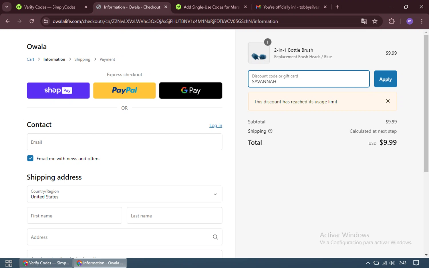Click the Information breadcrumb step
This screenshot has width=429, height=268.
pyautogui.click(x=54, y=59)
